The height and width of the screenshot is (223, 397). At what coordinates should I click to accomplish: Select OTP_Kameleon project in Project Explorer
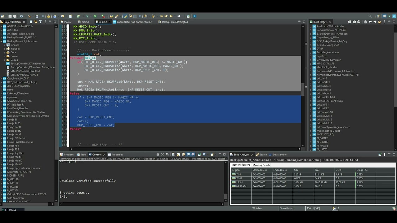point(15,198)
